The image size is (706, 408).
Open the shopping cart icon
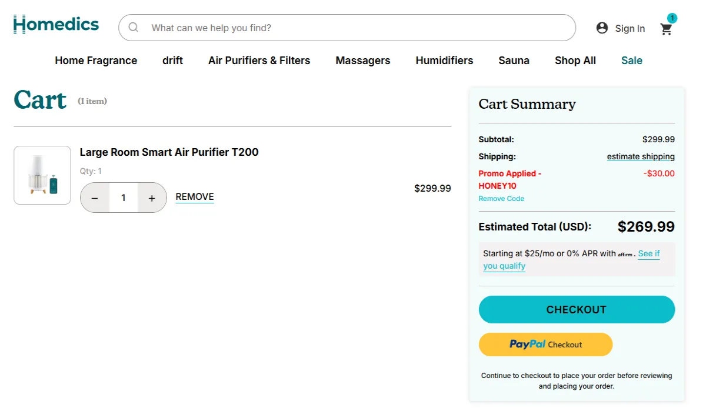point(667,28)
